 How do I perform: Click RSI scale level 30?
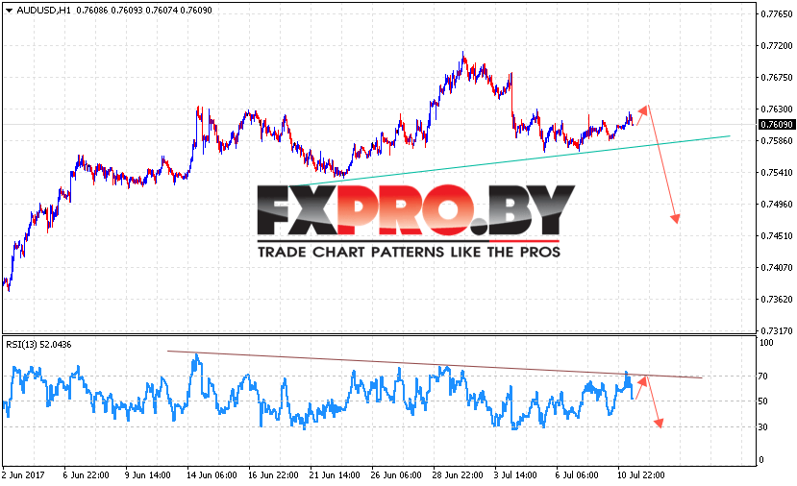click(x=763, y=427)
